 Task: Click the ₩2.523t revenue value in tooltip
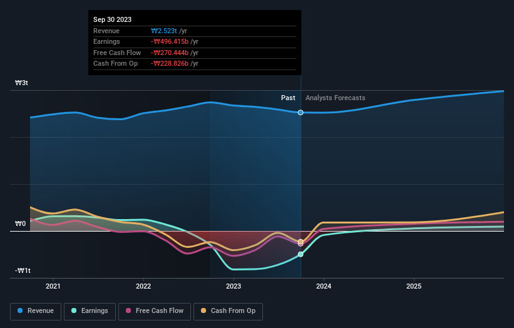[x=164, y=31]
